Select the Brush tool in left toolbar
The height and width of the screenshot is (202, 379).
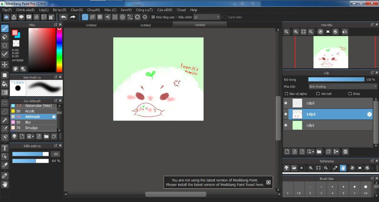[4, 28]
